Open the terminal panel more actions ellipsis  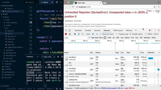click(38, 57)
